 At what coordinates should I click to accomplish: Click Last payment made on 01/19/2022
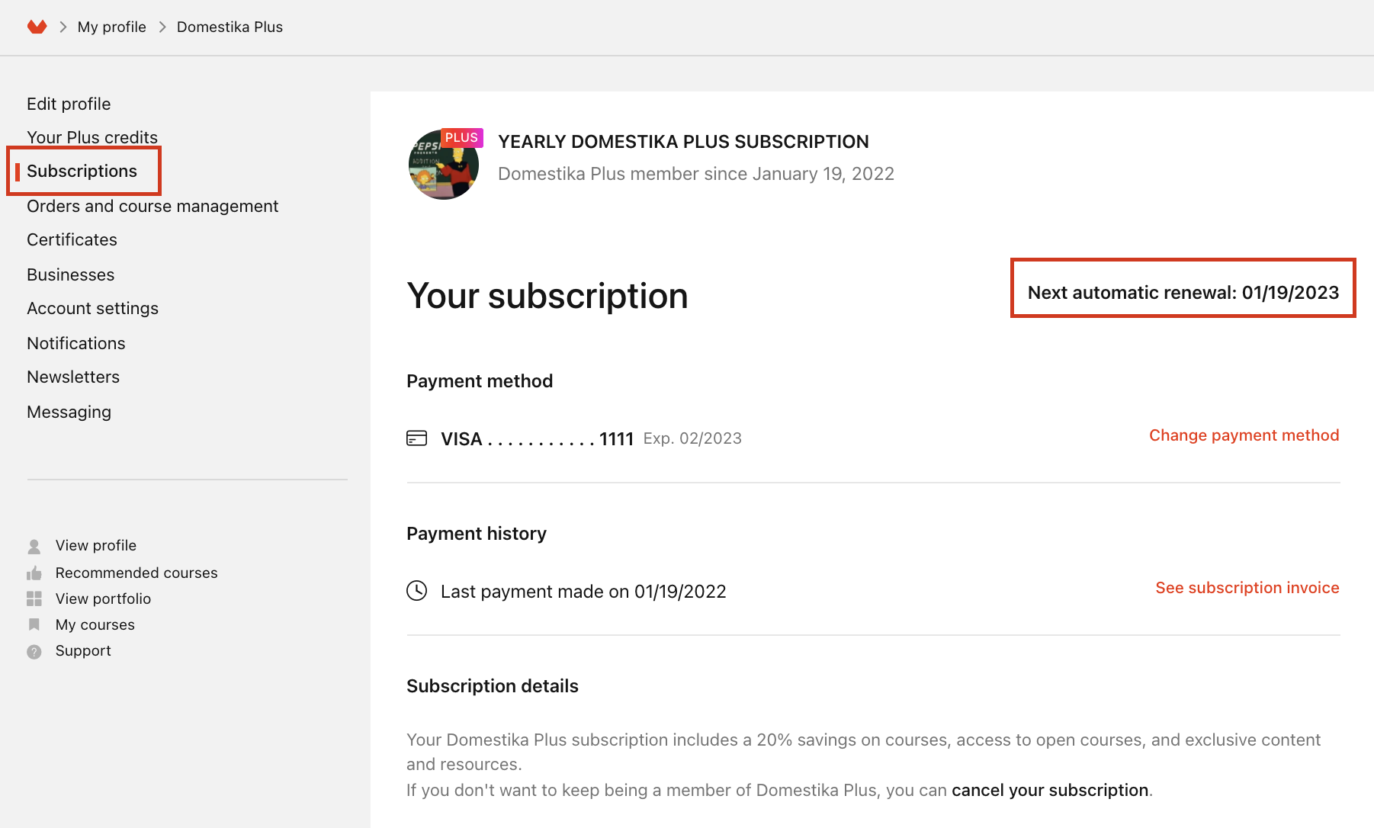tap(583, 592)
